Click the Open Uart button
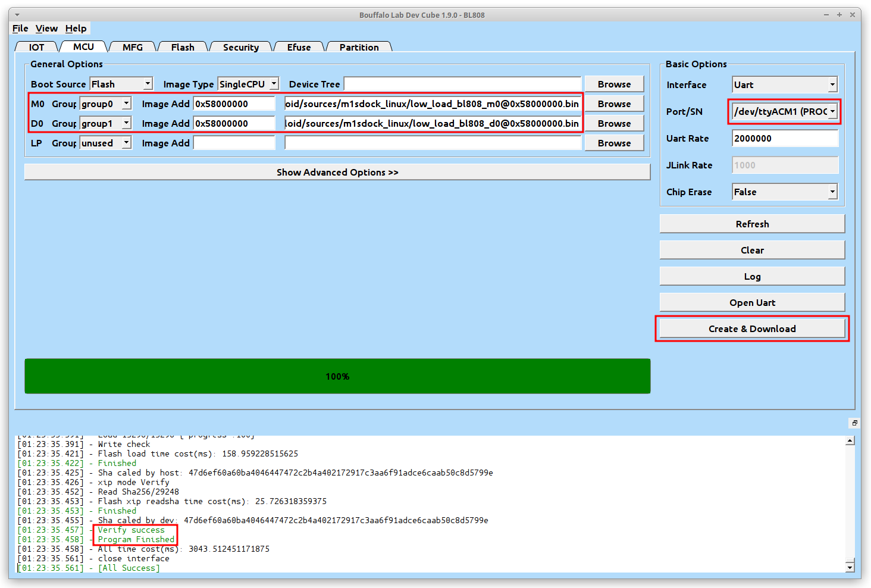The image size is (871, 588). coord(752,302)
